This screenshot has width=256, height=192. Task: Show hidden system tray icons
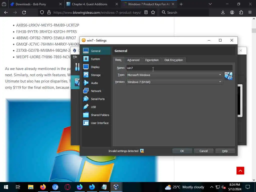click(211, 187)
